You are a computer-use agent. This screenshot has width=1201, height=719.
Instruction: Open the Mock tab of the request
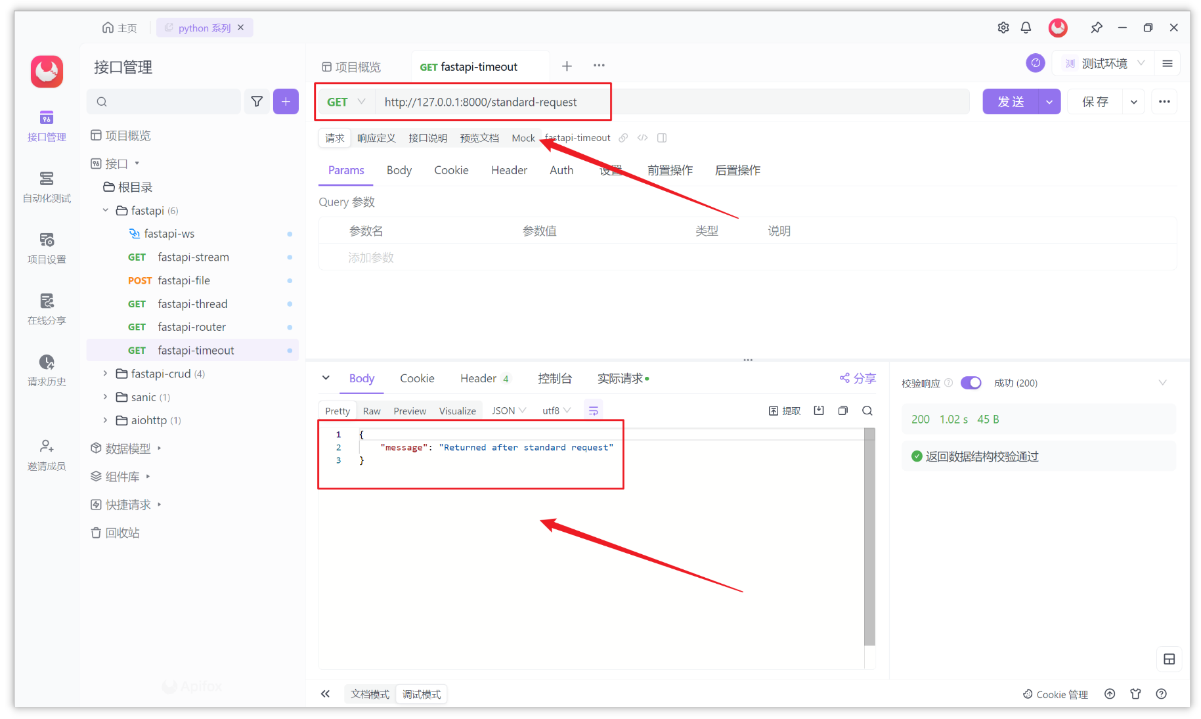coord(523,138)
